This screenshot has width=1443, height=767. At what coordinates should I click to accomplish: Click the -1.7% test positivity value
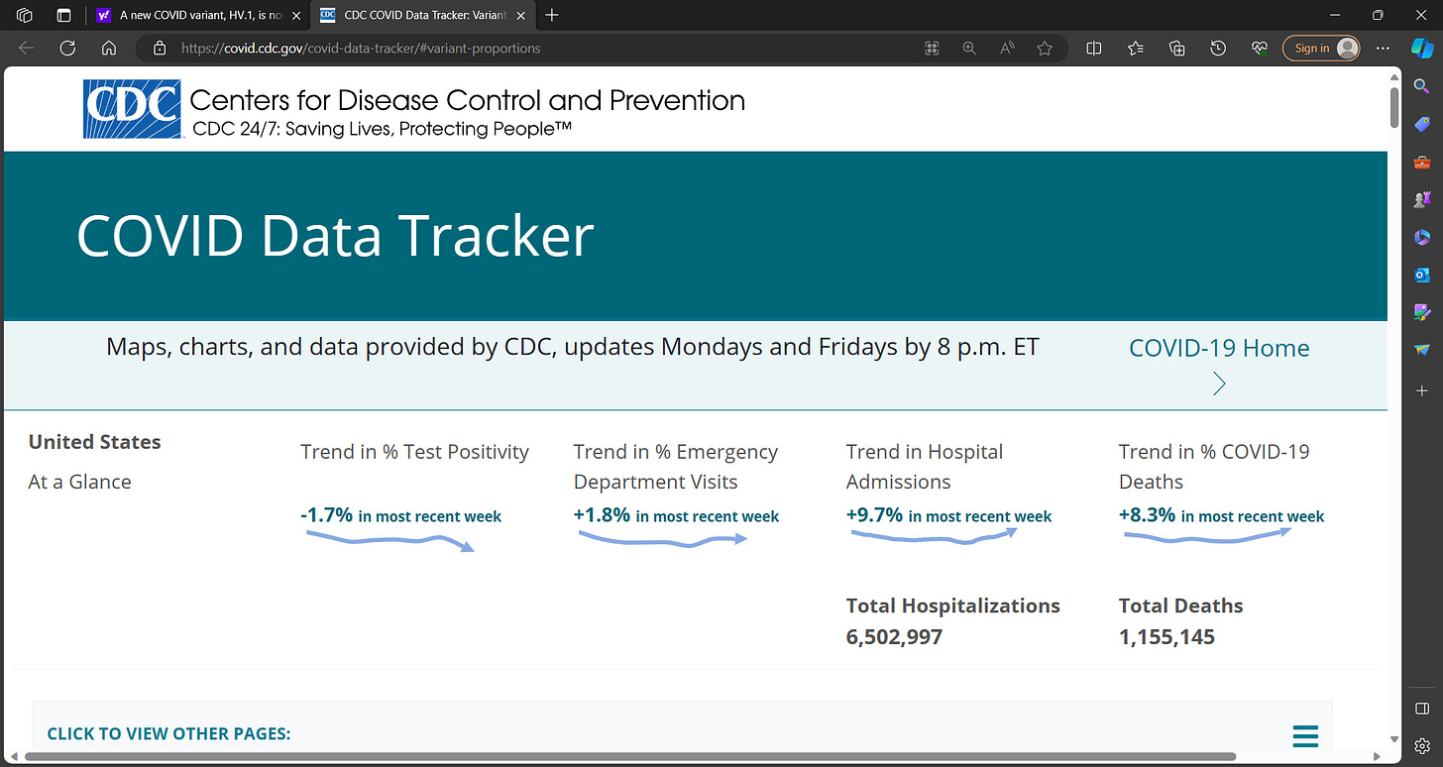point(327,515)
